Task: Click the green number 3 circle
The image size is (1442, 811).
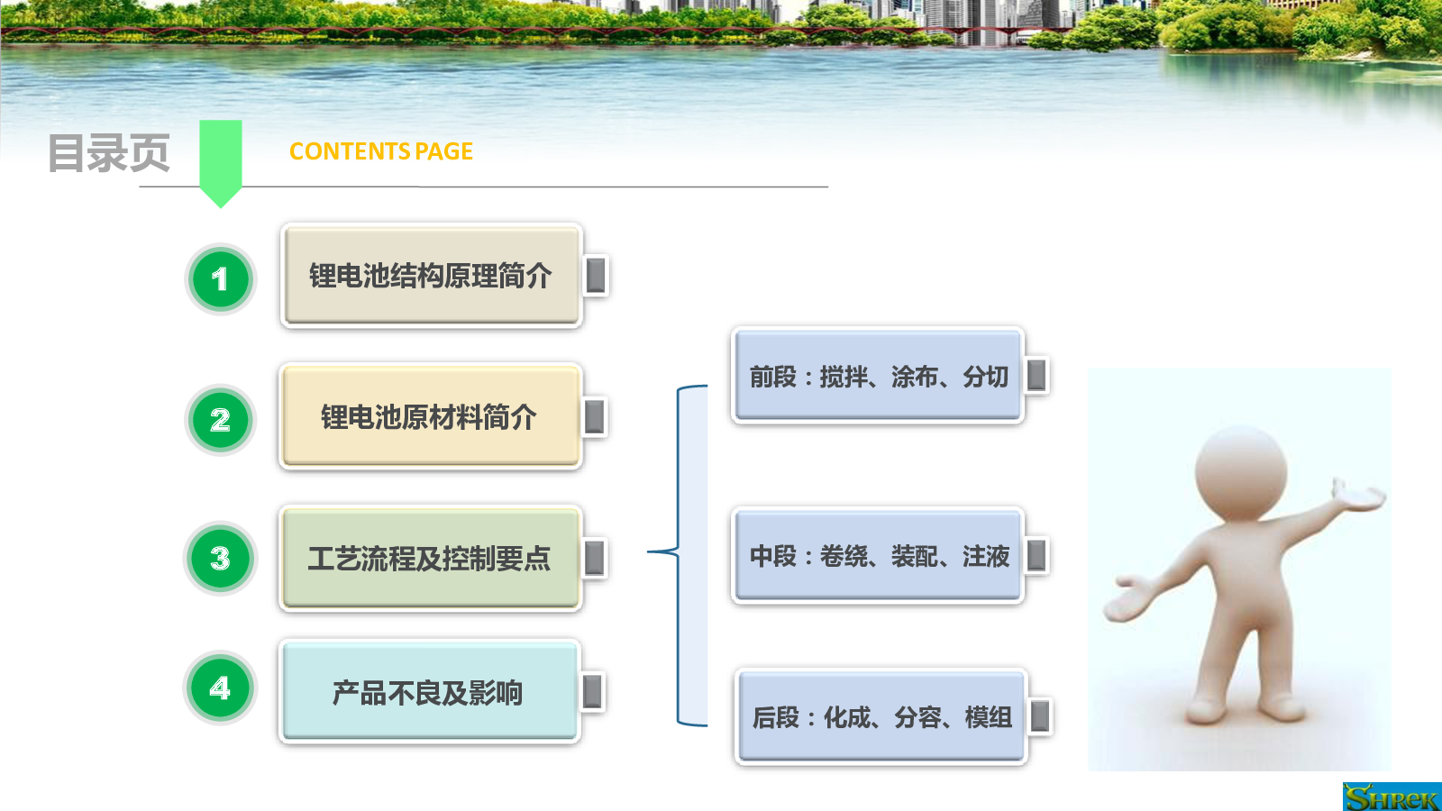Action: click(x=221, y=559)
